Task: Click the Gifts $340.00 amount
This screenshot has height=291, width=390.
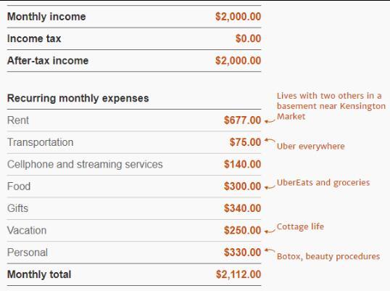Action: tap(243, 208)
